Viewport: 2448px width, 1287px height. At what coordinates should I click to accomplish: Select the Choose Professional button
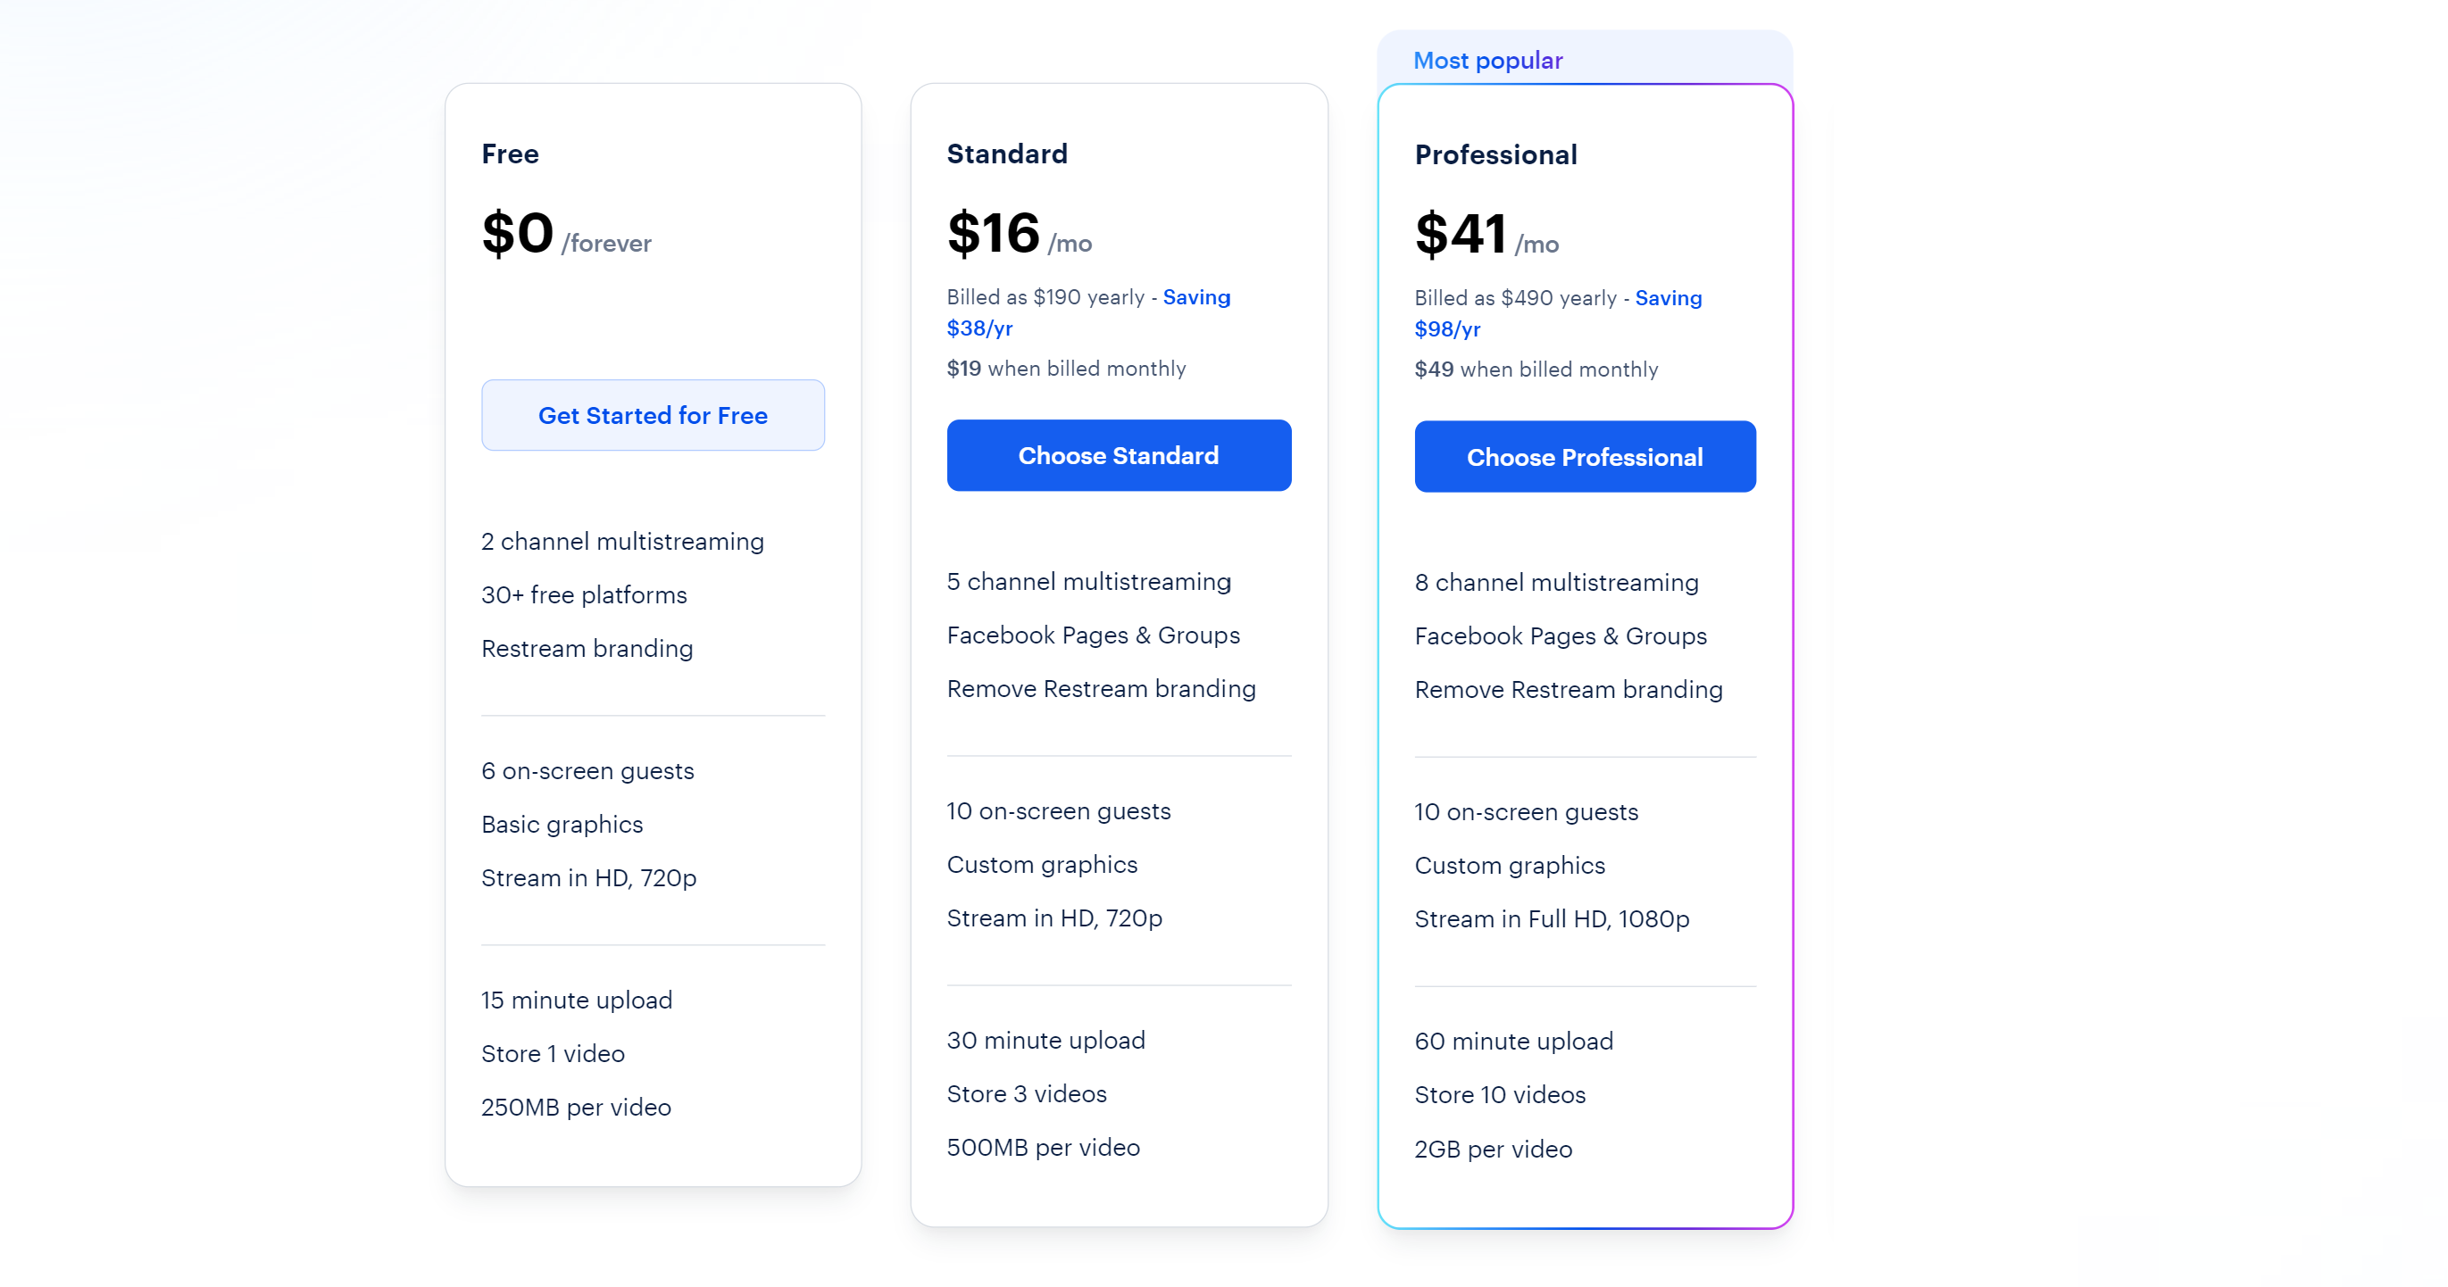[1584, 457]
